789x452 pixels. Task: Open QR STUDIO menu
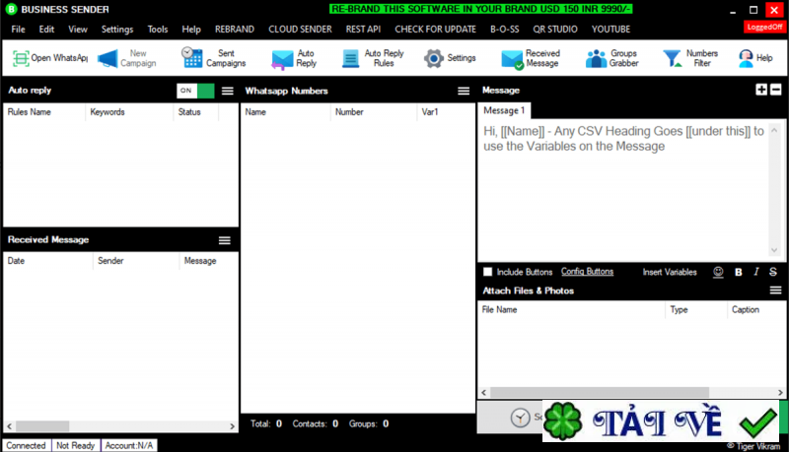(555, 30)
